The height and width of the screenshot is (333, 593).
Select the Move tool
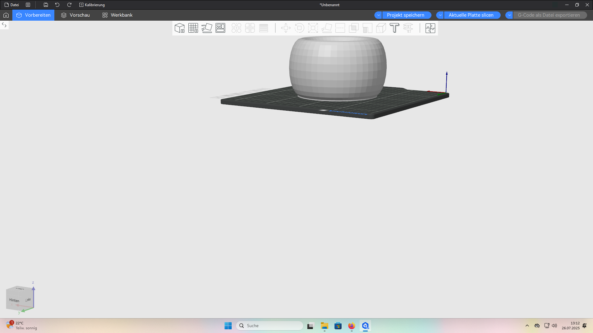(x=286, y=28)
